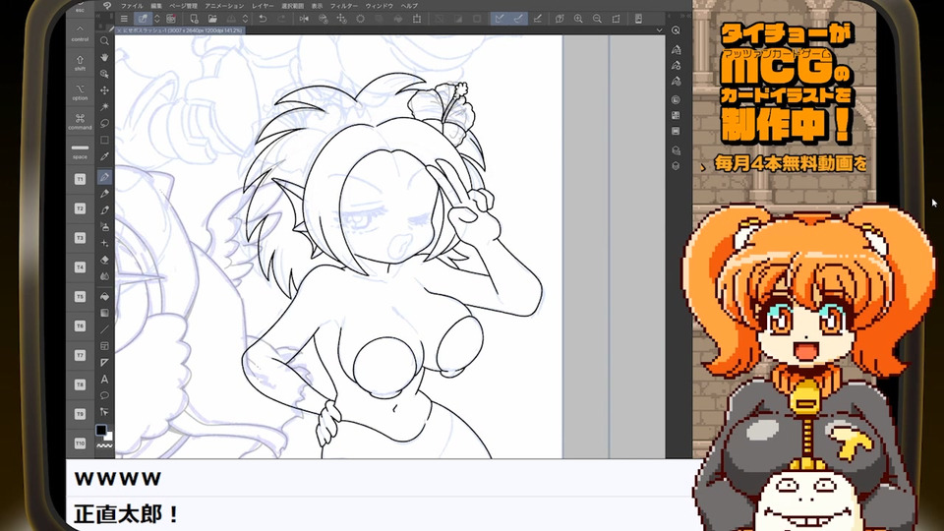Click the sub background color swatch
Image resolution: width=944 pixels, height=531 pixels.
pyautogui.click(x=108, y=436)
